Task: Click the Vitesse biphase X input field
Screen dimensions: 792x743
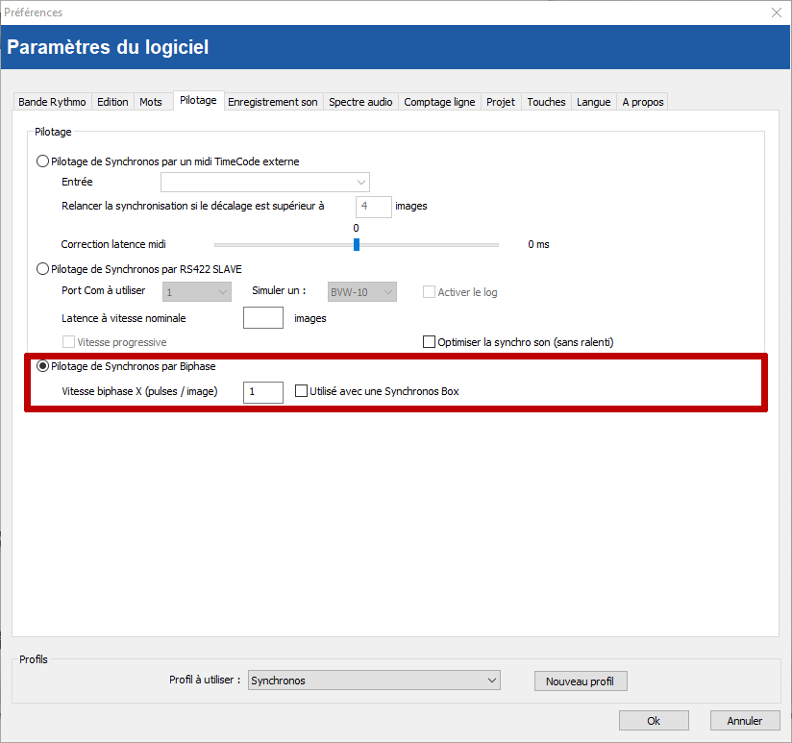Action: 262,392
